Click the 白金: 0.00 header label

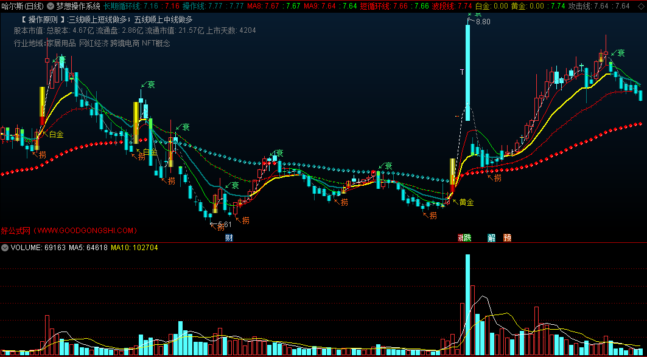pyautogui.click(x=492, y=5)
